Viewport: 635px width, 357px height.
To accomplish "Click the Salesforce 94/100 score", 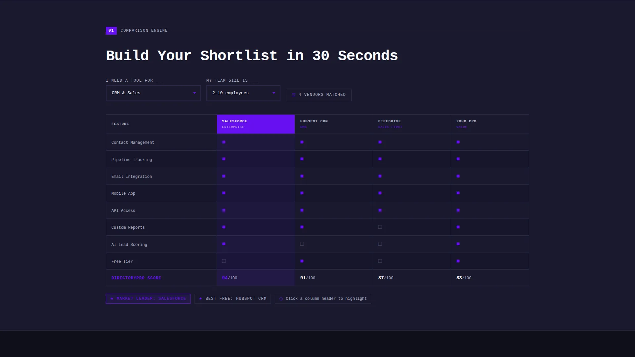I will tap(230, 278).
